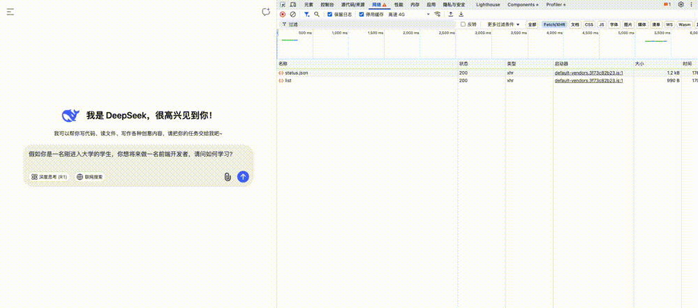698x308 pixels.
Task: Toggle the device toolbar icon
Action: point(293,4)
